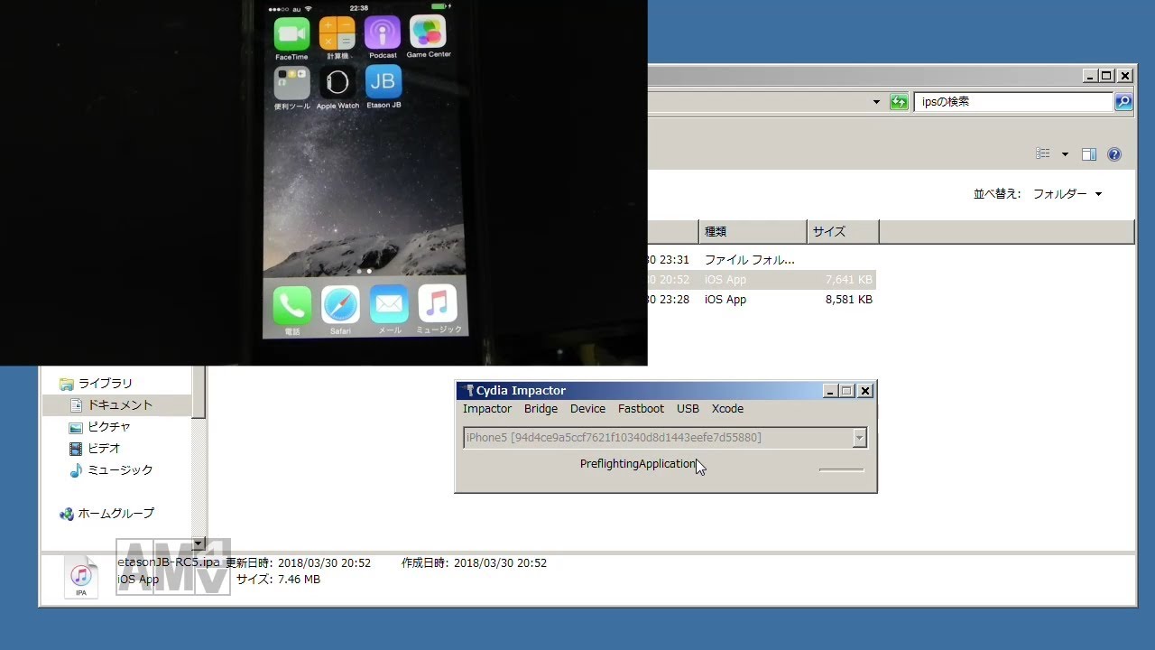Image resolution: width=1155 pixels, height=650 pixels.
Task: Click the PreflightingApplication status text
Action: point(638,464)
